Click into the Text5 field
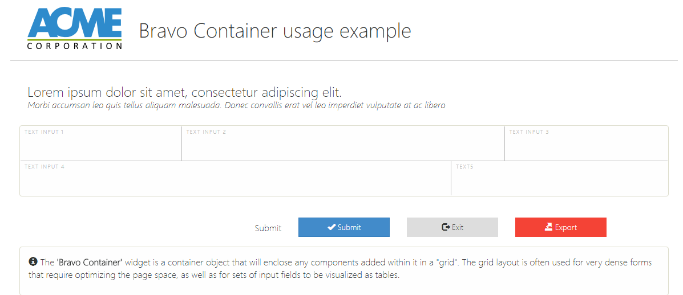 tap(559, 182)
